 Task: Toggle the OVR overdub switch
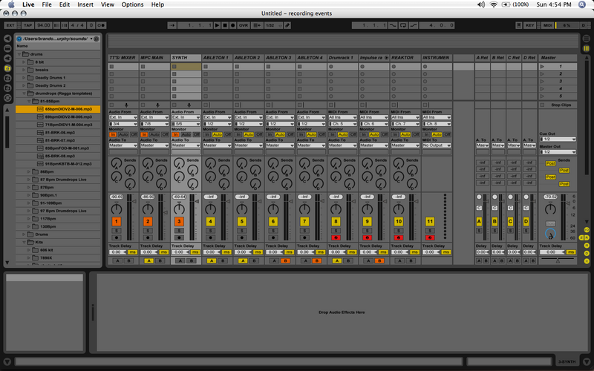[244, 25]
